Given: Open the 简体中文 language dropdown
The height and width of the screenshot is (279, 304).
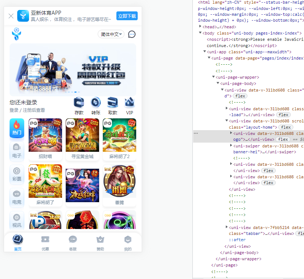Looking at the screenshot, I should [x=111, y=34].
